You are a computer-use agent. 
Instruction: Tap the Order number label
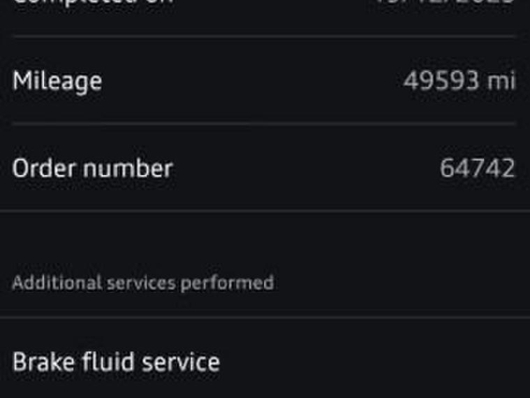(x=92, y=169)
